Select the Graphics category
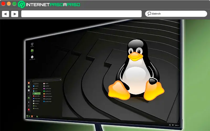Screen dimensions: 210x131 pos(35,89)
